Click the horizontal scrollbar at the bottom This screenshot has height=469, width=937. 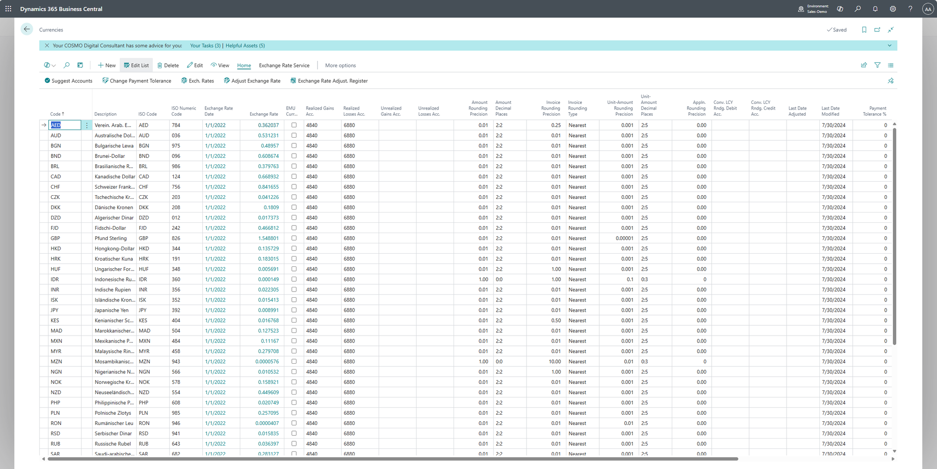pyautogui.click(x=393, y=459)
